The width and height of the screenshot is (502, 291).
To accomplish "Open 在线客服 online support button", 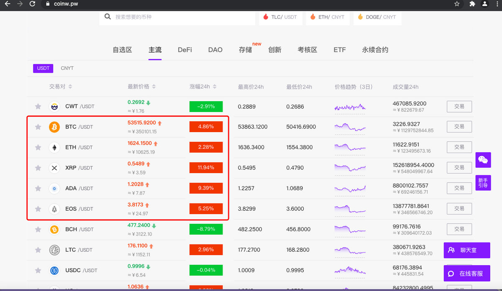I will pyautogui.click(x=466, y=273).
